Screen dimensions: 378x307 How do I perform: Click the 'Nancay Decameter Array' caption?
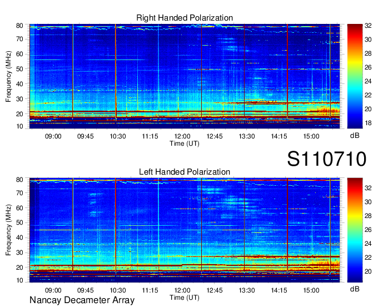click(82, 300)
